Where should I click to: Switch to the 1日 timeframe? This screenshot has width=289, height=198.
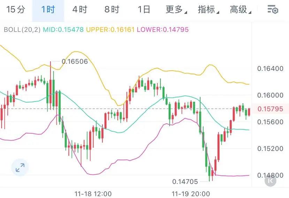point(144,10)
